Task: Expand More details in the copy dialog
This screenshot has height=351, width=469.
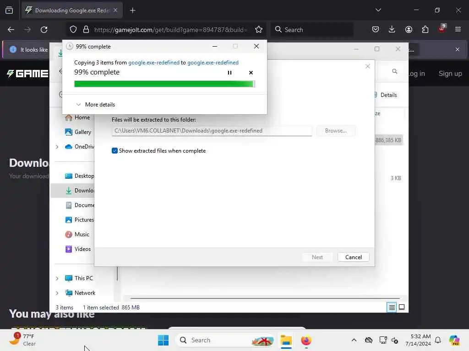Action: 96,105
